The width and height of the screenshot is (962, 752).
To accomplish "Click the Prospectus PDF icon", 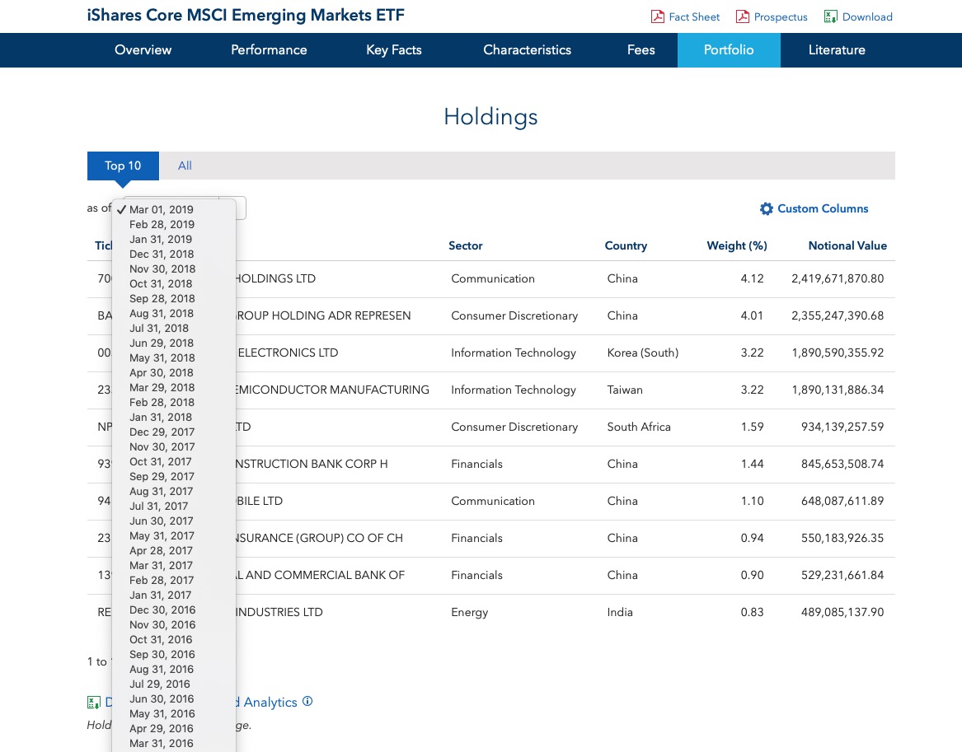I will (x=743, y=16).
